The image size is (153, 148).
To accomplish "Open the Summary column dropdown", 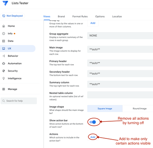I will (120, 84).
